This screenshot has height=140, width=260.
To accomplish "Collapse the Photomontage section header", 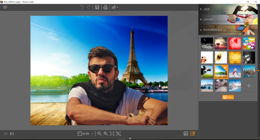I will click(213, 30).
